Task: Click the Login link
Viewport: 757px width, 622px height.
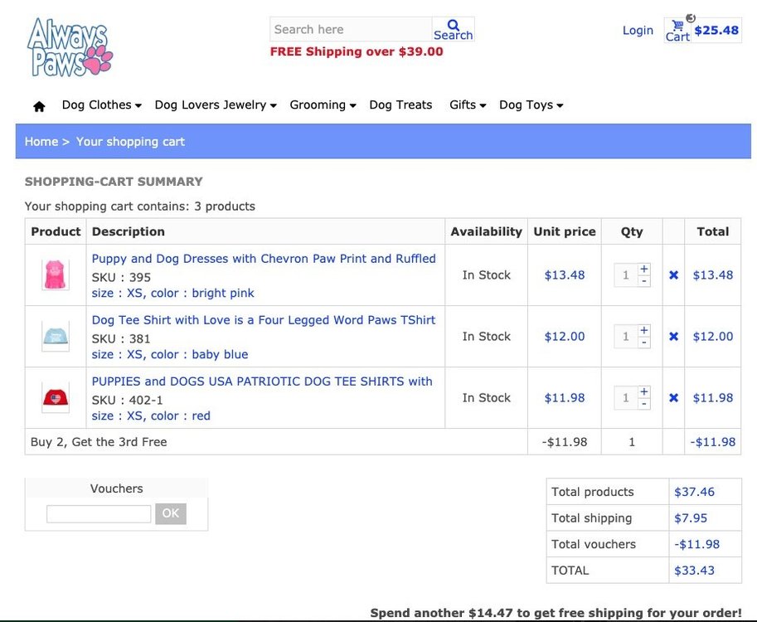Action: (638, 31)
